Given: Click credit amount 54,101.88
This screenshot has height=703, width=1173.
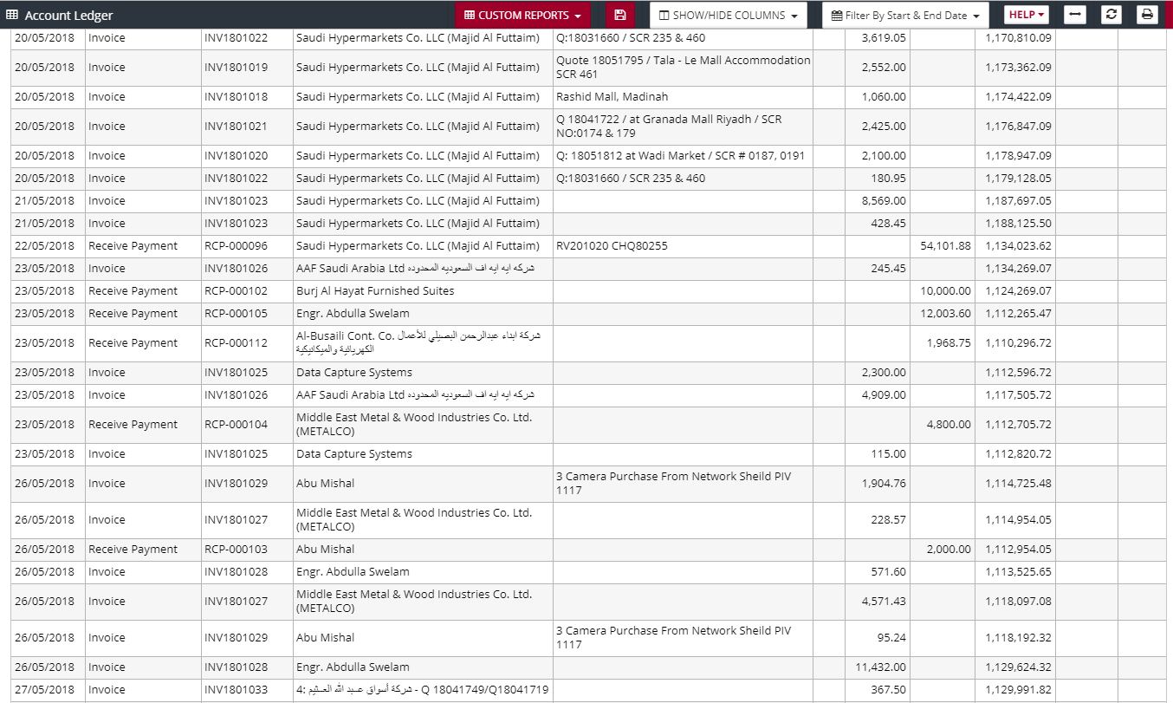Looking at the screenshot, I should 945,246.
